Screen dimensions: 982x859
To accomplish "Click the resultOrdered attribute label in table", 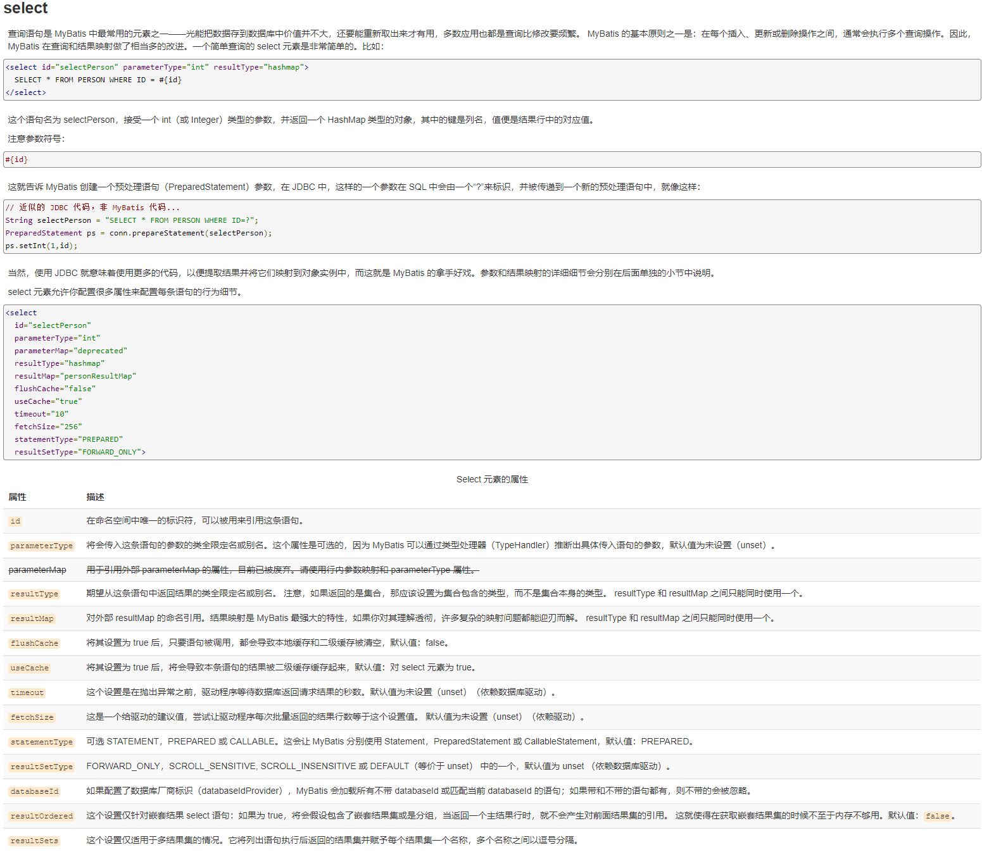I will (41, 816).
